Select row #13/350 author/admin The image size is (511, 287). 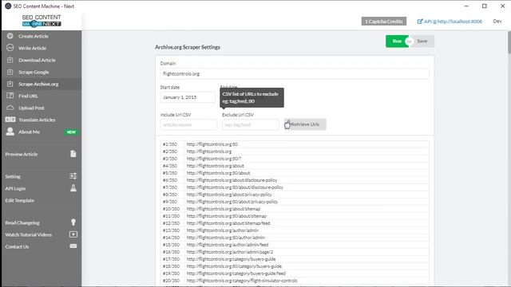coord(295,230)
